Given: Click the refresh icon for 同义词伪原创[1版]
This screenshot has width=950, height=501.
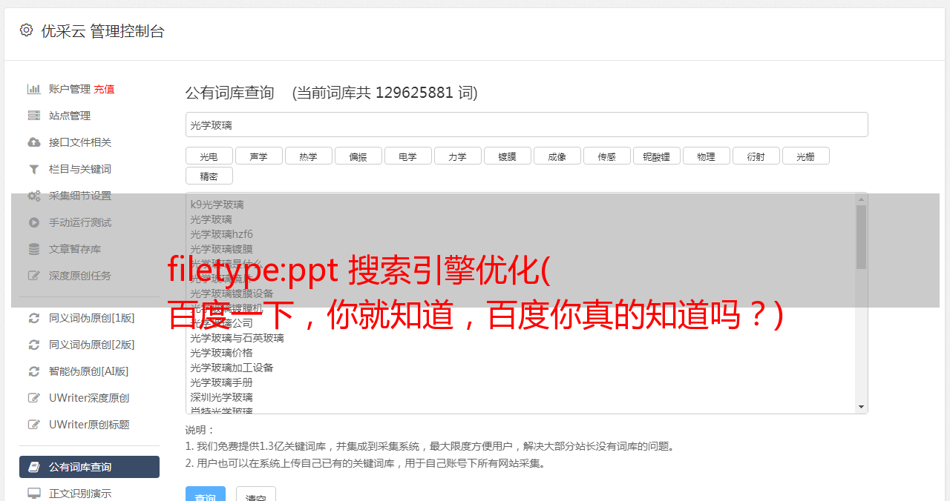Looking at the screenshot, I should click(34, 318).
